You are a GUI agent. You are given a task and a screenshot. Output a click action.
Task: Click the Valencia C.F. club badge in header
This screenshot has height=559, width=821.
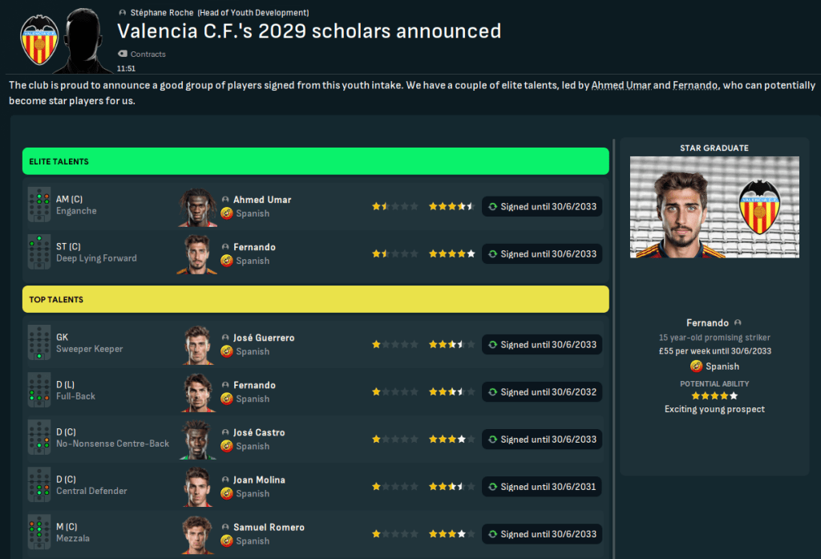(x=39, y=39)
